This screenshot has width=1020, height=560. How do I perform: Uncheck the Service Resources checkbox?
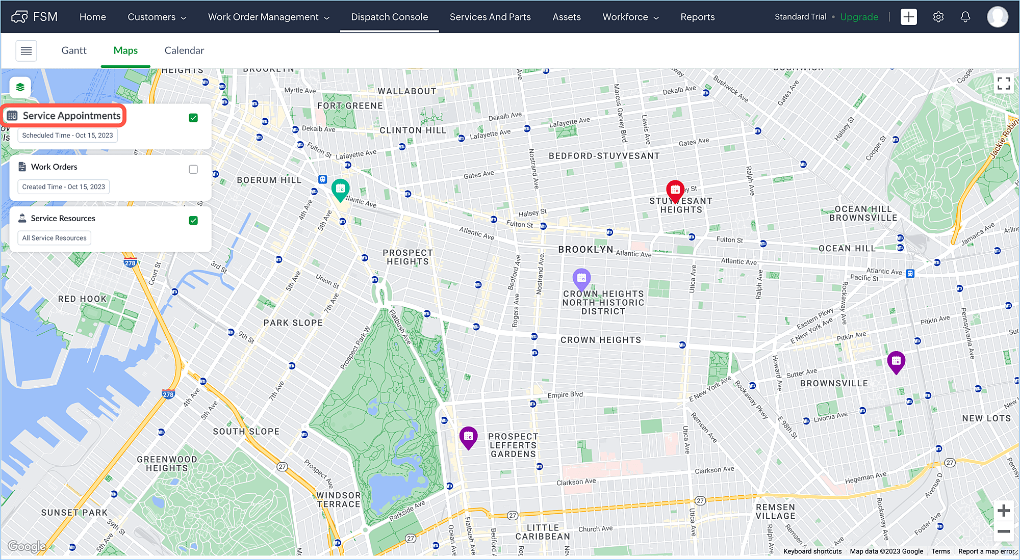[193, 220]
